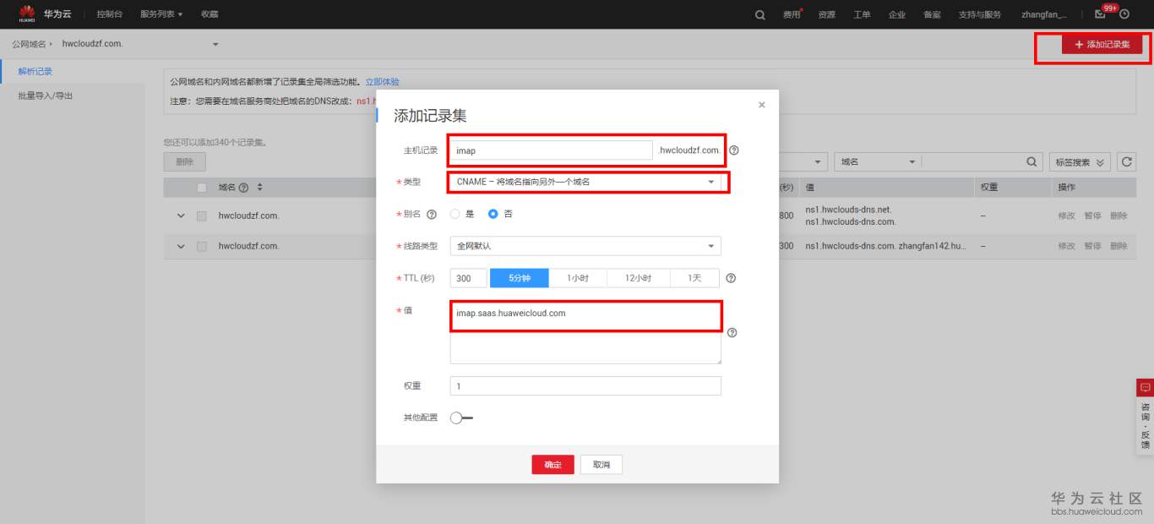Open the messages envelope icon
Screen dimensions: 1154x524
pyautogui.click(x=1100, y=14)
